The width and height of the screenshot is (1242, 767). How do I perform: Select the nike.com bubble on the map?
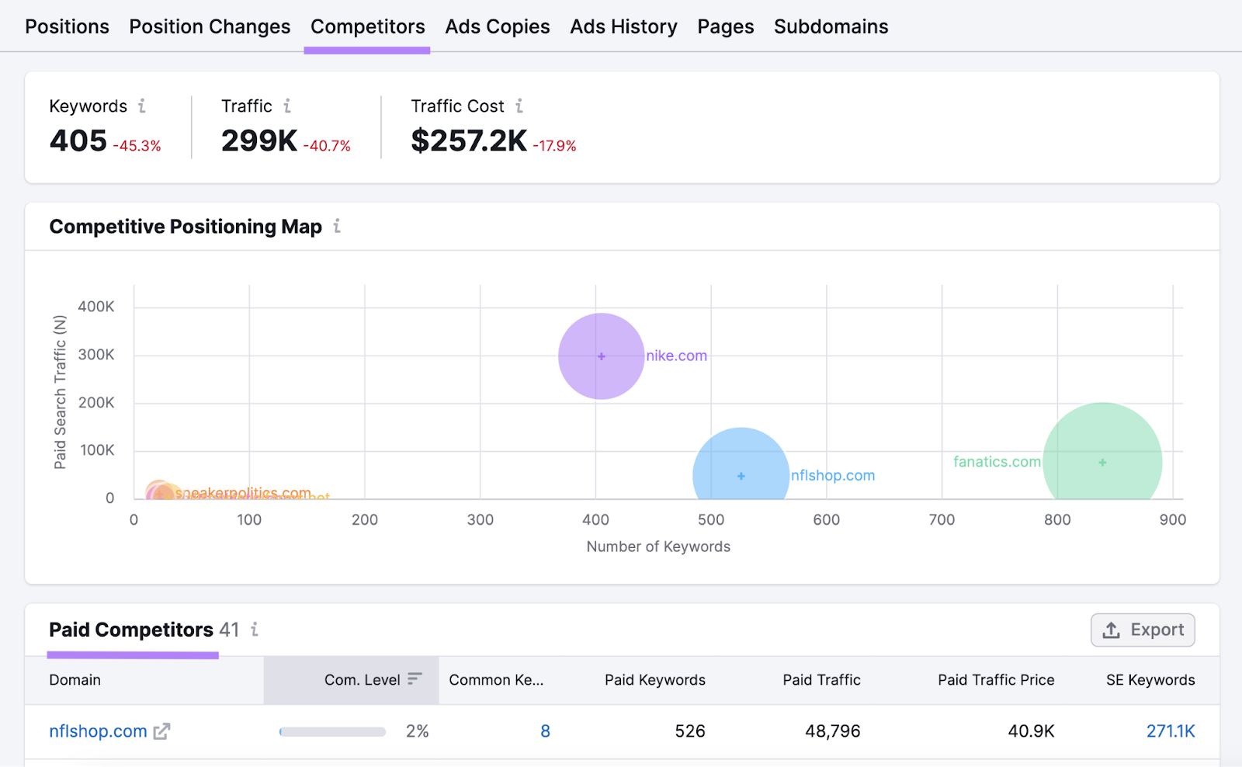point(601,356)
